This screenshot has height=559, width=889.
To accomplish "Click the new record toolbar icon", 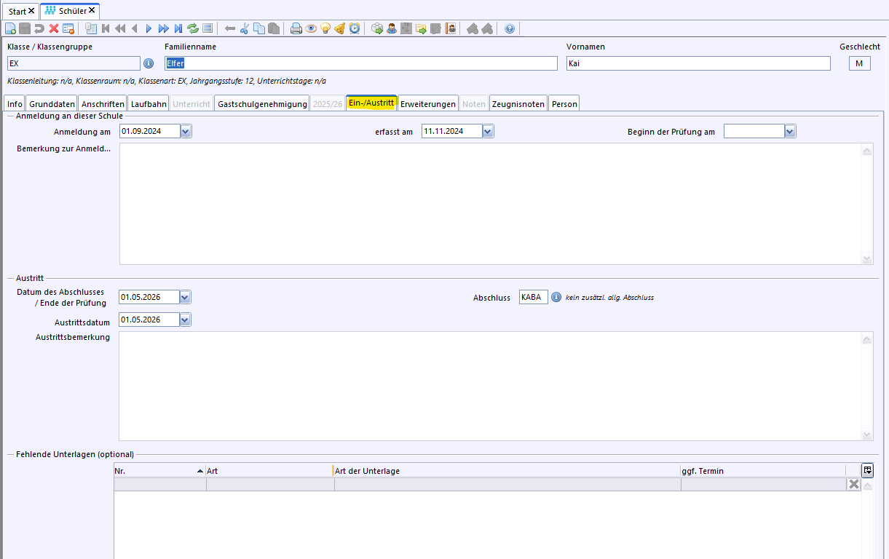I will [10, 28].
